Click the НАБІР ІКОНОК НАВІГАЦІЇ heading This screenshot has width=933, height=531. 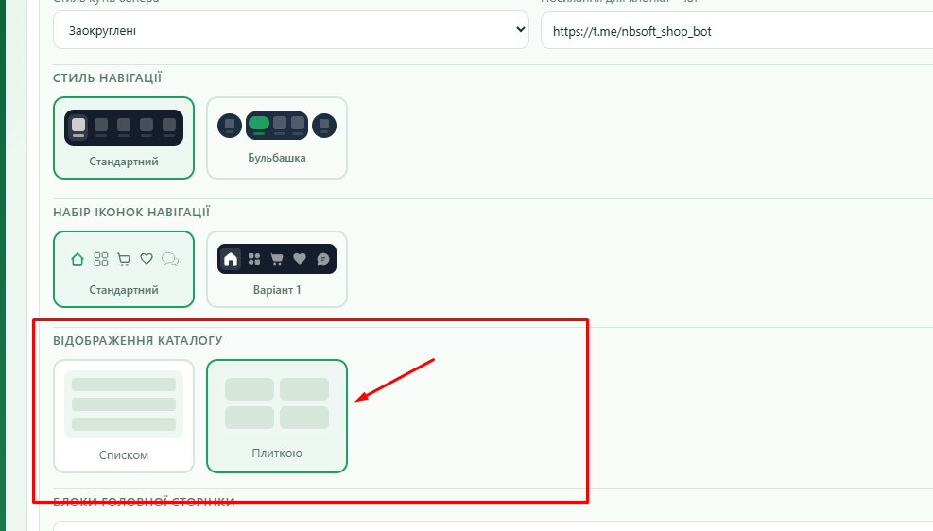(x=131, y=213)
